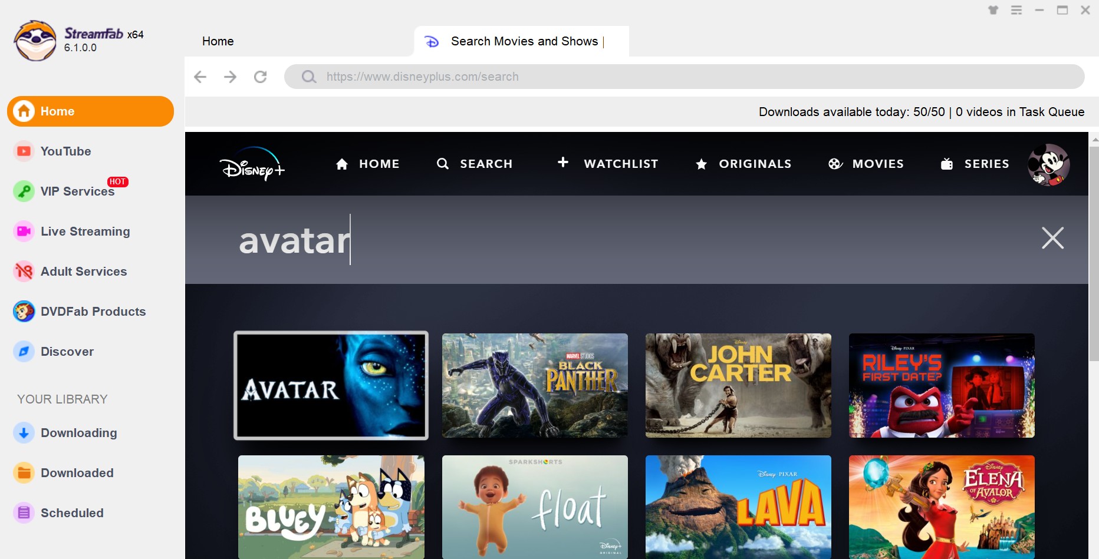Click the Watchlist plus icon
Screen dimensions: 1099x559
563,162
